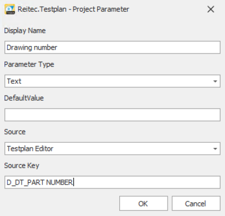Click on the Drawing number text
The width and height of the screenshot is (225, 216).
click(32, 48)
